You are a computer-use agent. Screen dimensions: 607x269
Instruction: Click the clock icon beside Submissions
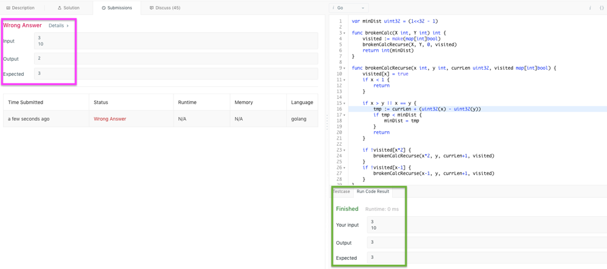[104, 8]
